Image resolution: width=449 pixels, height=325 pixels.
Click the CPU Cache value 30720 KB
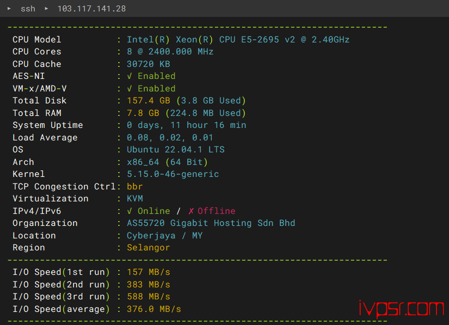(149, 64)
